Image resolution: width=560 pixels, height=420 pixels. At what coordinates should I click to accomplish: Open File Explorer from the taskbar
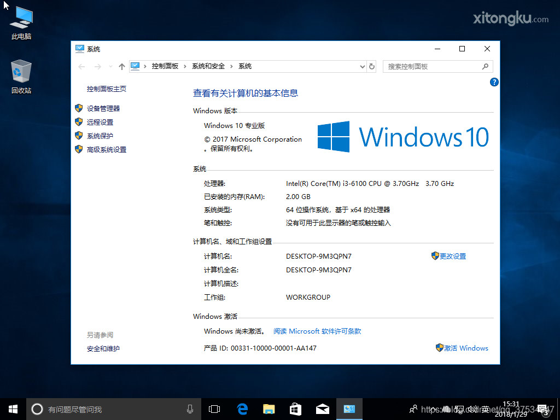pos(269,409)
